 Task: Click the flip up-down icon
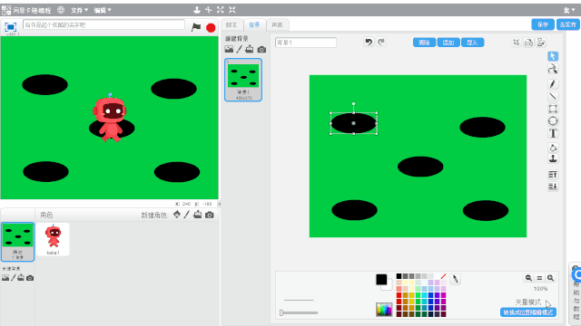click(x=541, y=43)
